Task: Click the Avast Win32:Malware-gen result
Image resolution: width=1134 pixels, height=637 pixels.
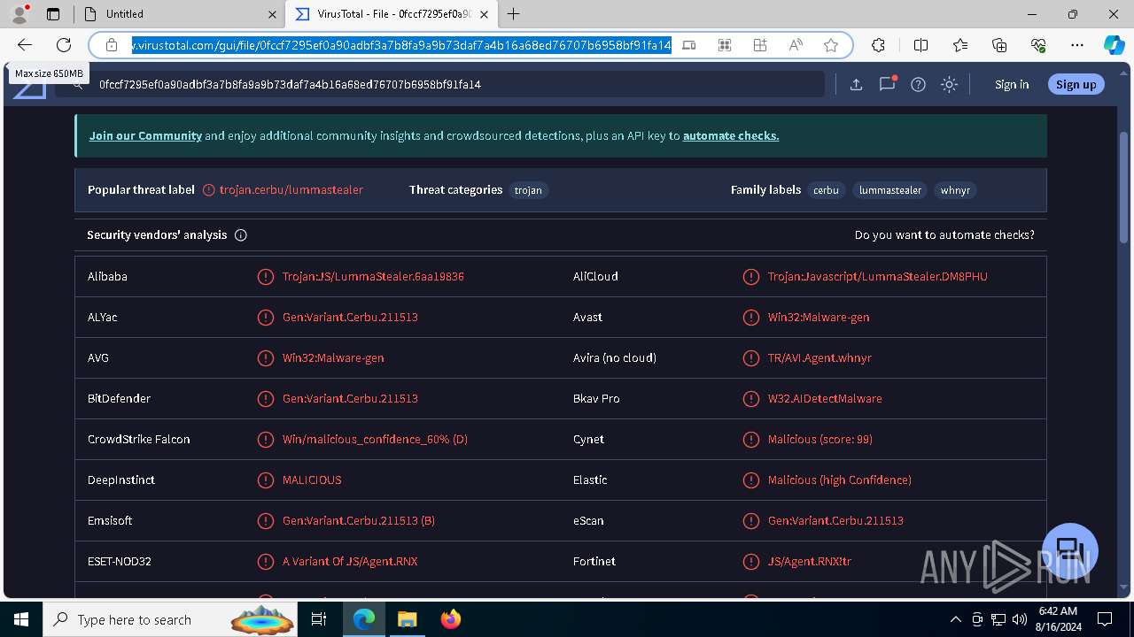Action: (x=819, y=317)
